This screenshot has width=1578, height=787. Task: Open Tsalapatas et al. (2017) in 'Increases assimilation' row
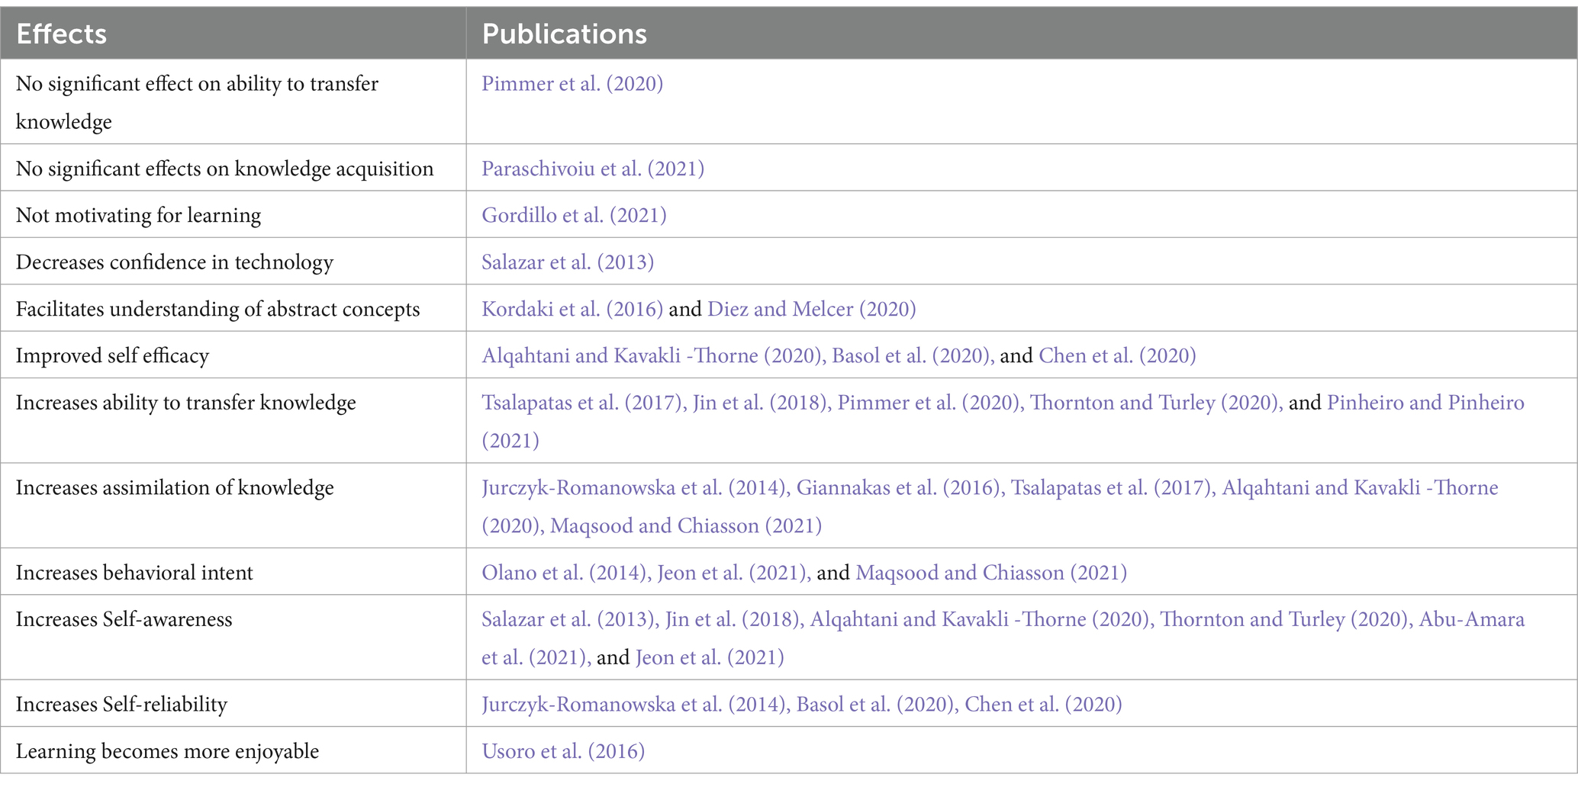coord(1113,488)
